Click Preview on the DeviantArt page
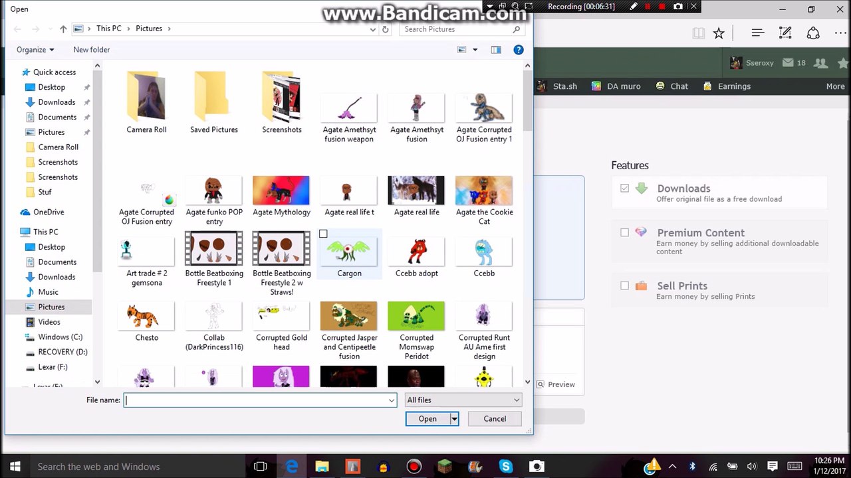This screenshot has width=851, height=478. tap(556, 384)
